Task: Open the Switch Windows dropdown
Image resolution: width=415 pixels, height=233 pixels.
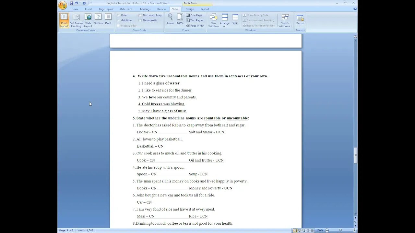Action: pos(285,20)
